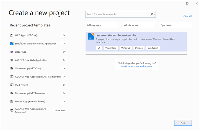Screen dimensions: 200x131
Task: Click the WPF App (.NET Core) template icon
Action: [12, 35]
